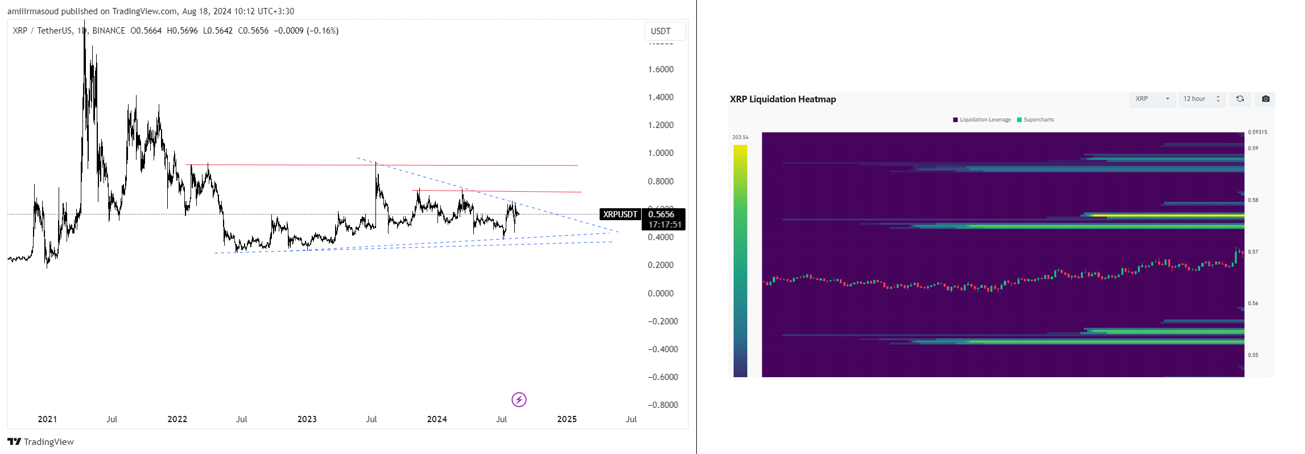Click the -0.8000 price axis label
This screenshot has width=1305, height=454.
click(663, 405)
